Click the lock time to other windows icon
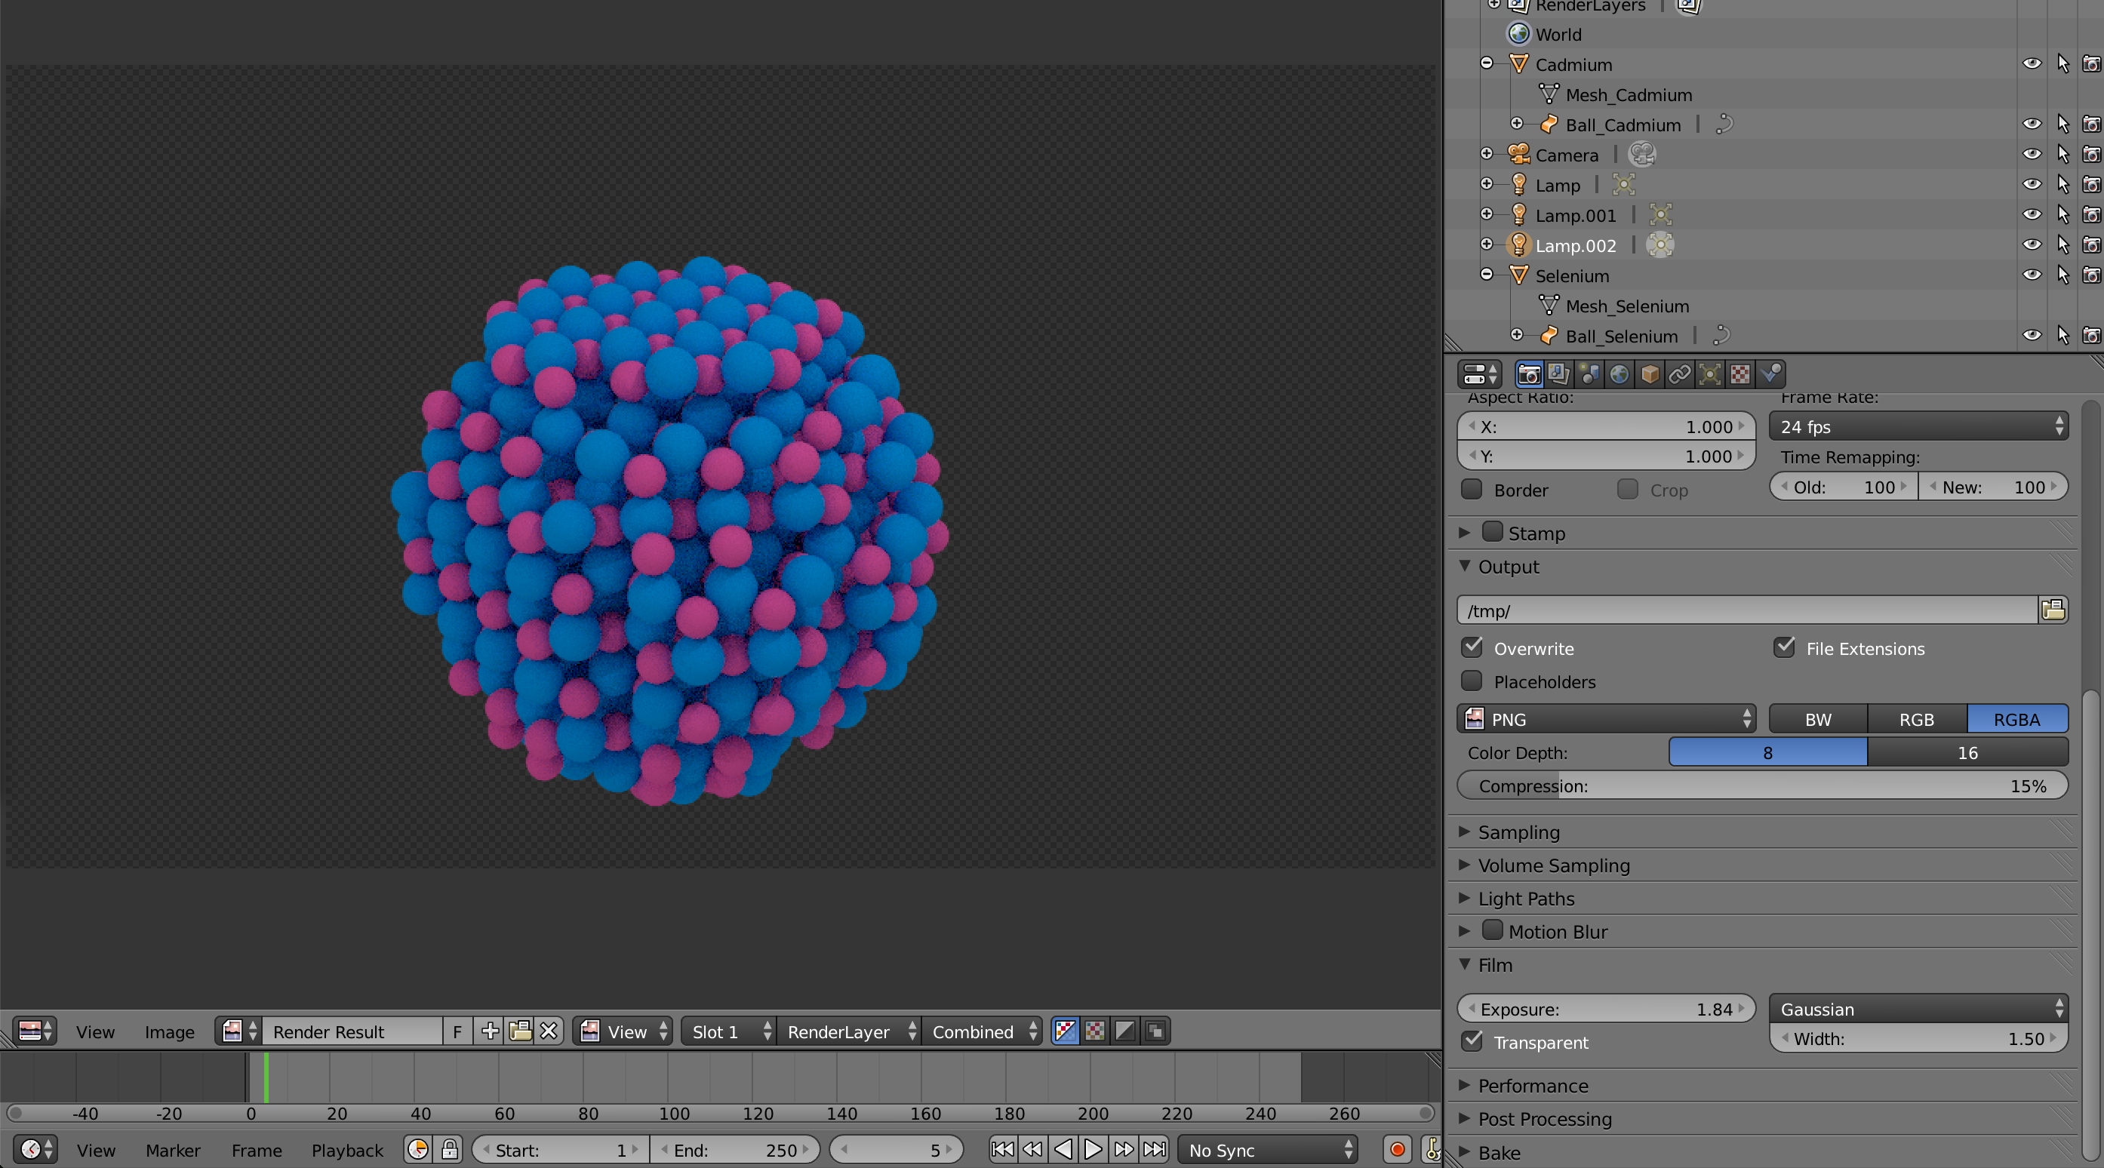2104x1168 pixels. coord(449,1149)
